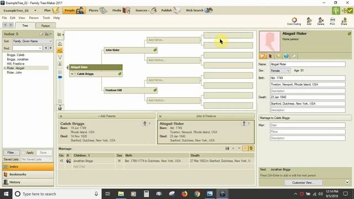Click the zoom out minus icon

pos(60,101)
